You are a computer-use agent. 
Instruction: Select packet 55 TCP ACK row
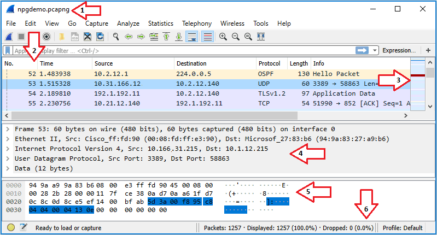point(206,103)
